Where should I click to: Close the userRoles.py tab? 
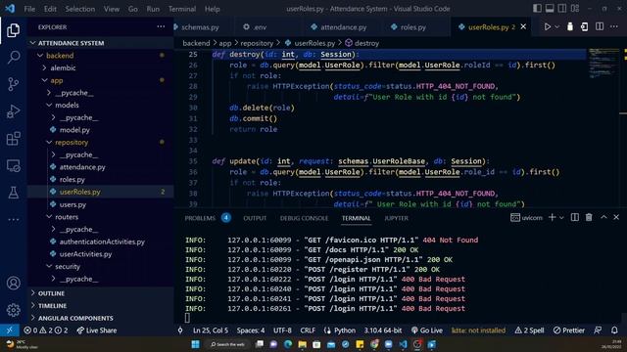point(523,26)
